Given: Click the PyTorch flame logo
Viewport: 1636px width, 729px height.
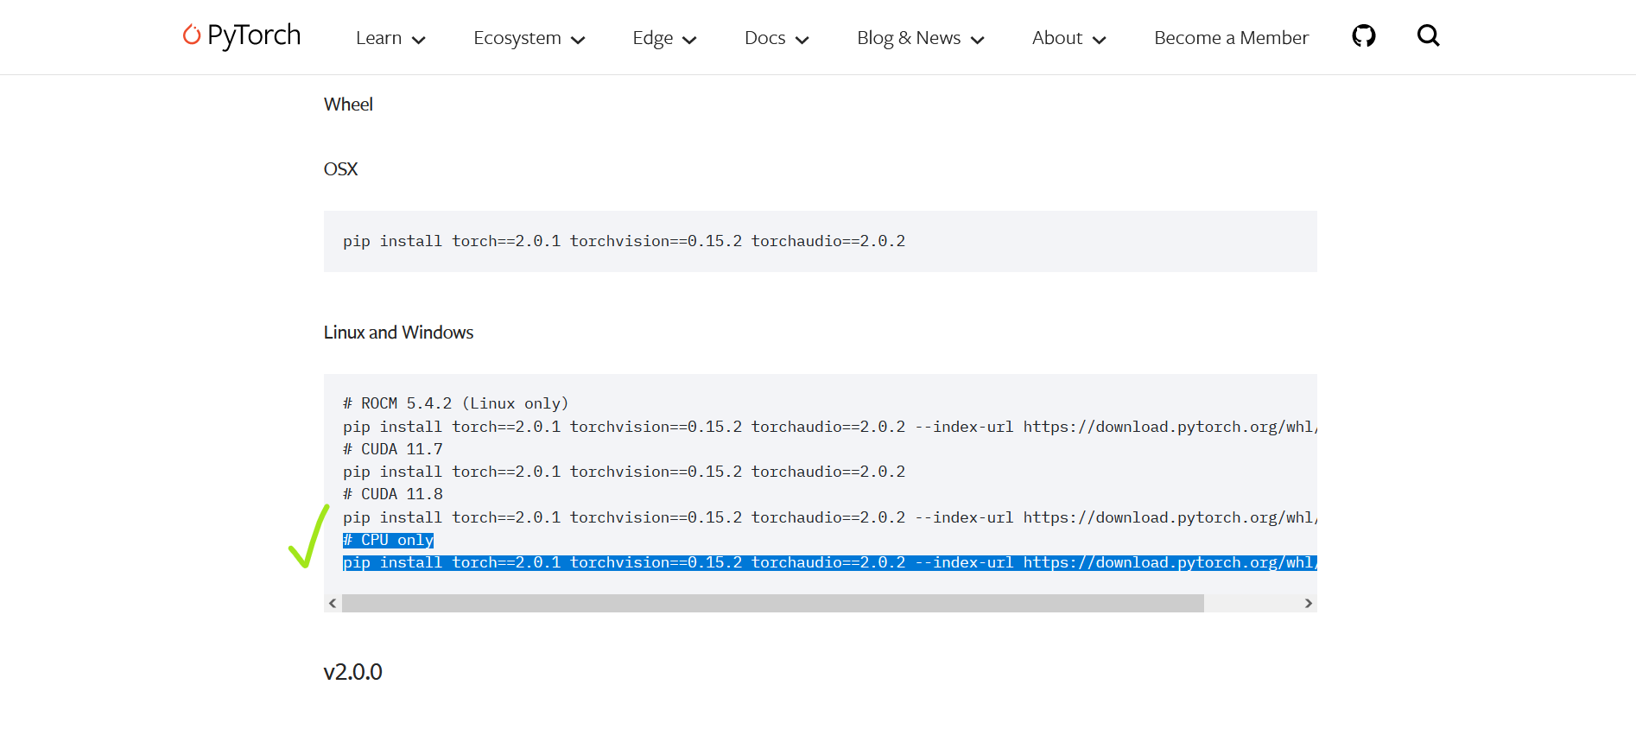Looking at the screenshot, I should pos(191,35).
